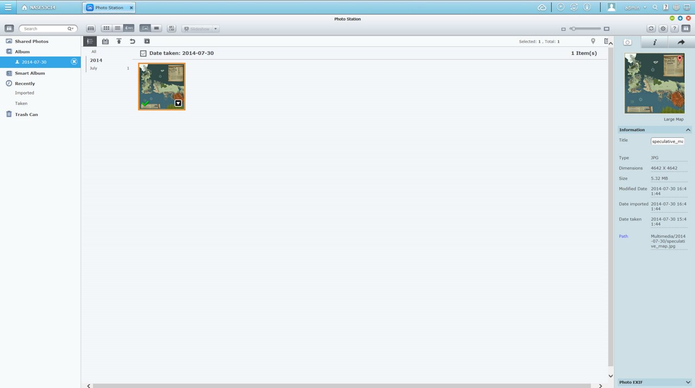Image resolution: width=695 pixels, height=388 pixels.
Task: Select year 2014 in timeline
Action: [96, 60]
